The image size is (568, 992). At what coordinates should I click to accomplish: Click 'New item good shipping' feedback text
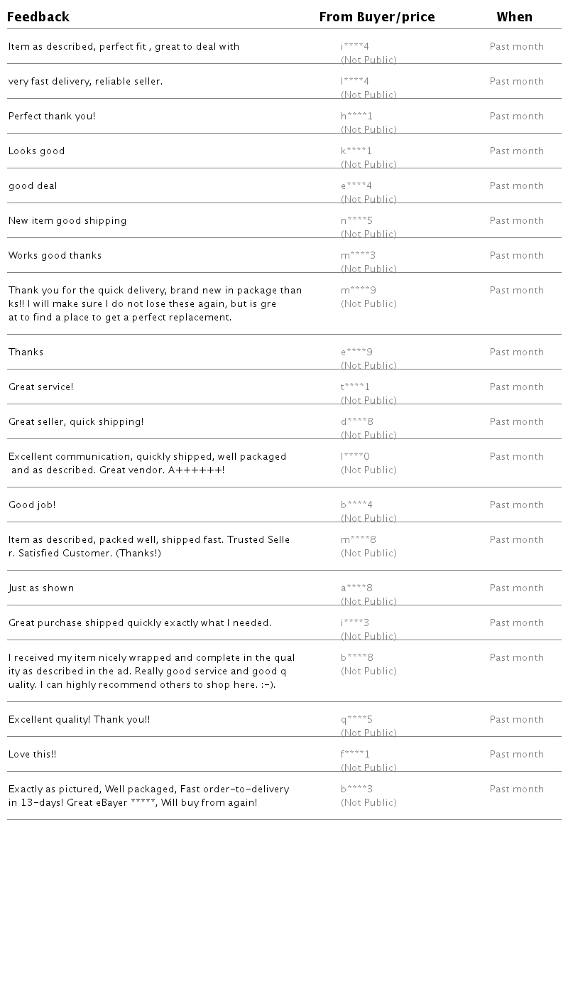[x=67, y=221]
